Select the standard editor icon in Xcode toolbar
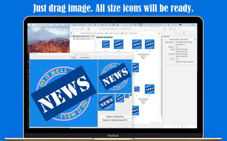Image resolution: width=227 pixels, height=141 pixels. 171,29
